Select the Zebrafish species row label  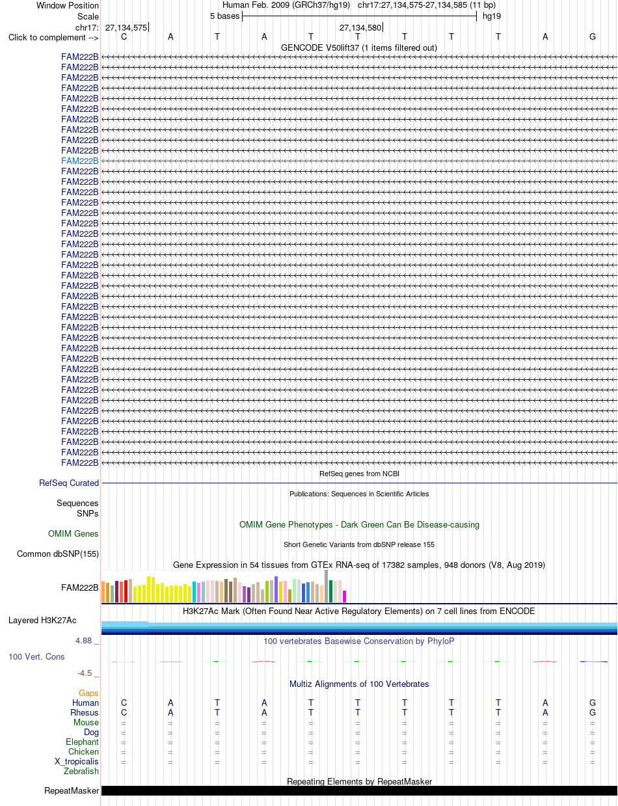click(x=81, y=772)
